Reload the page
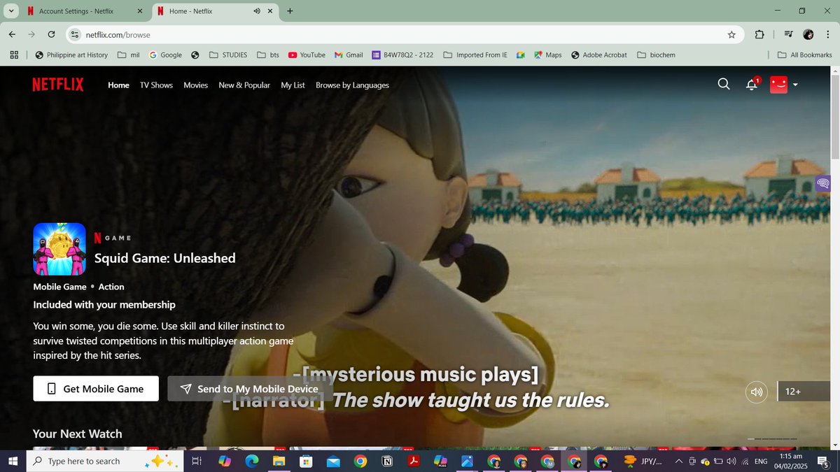 coord(51,34)
